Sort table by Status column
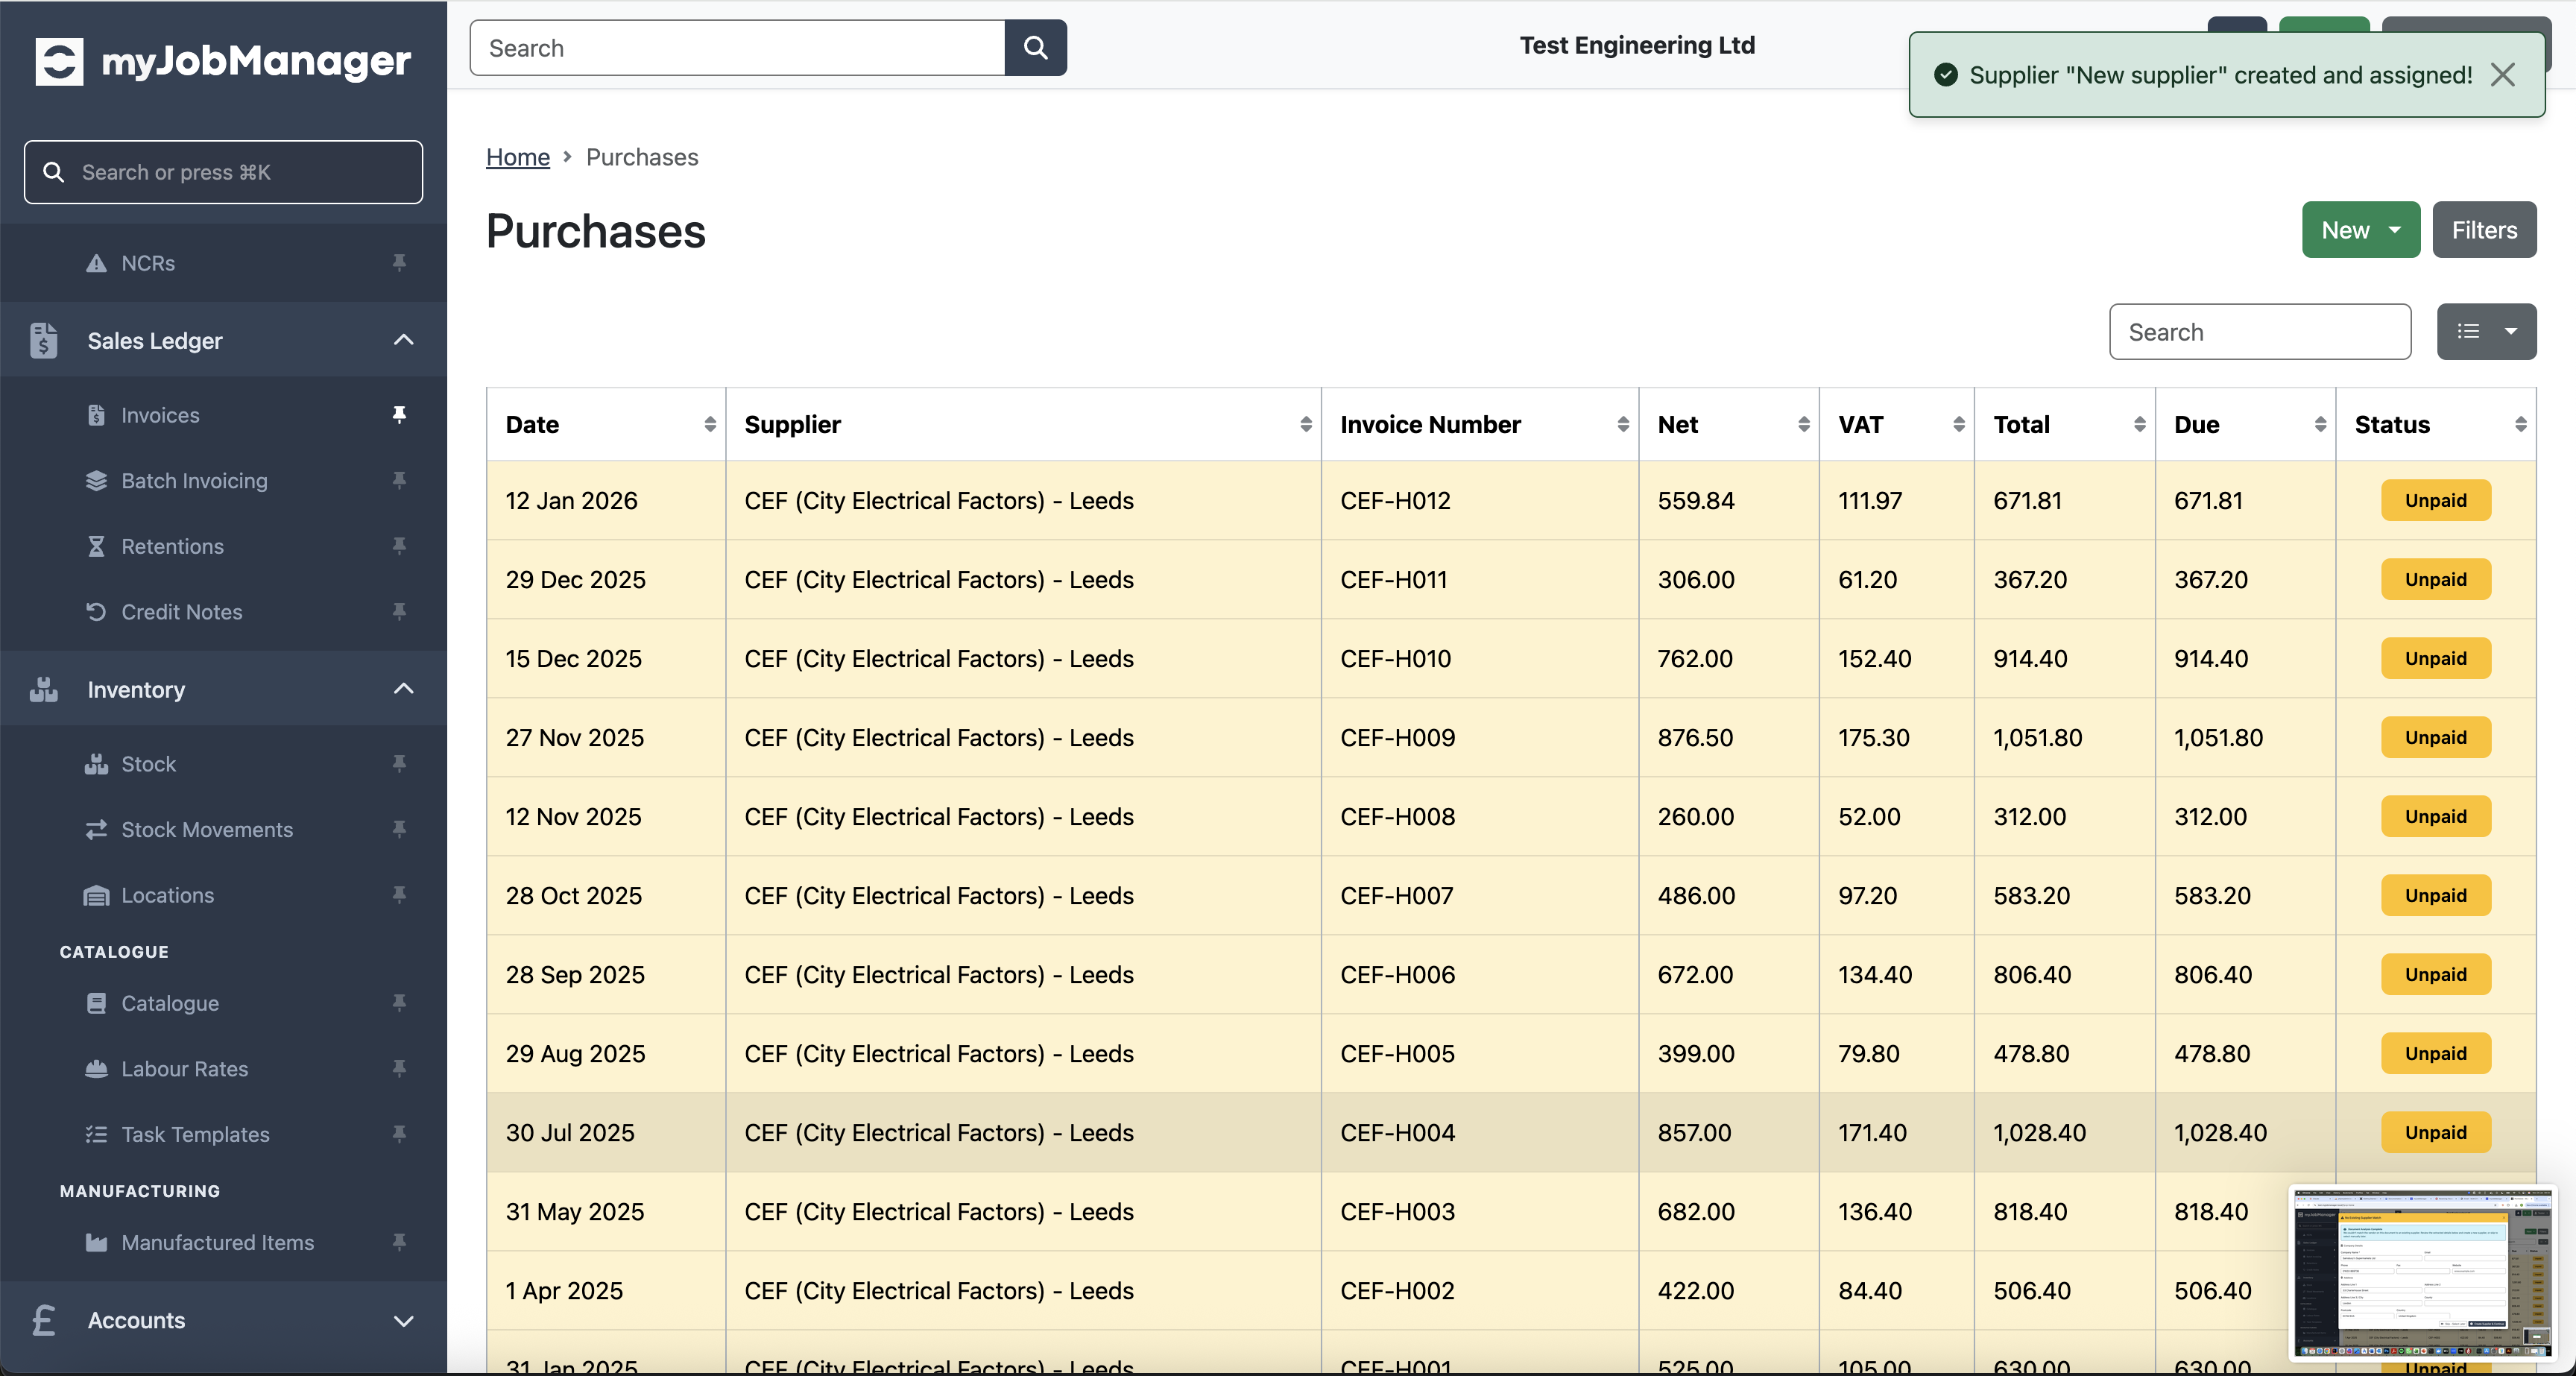The width and height of the screenshot is (2576, 1376). click(2436, 424)
